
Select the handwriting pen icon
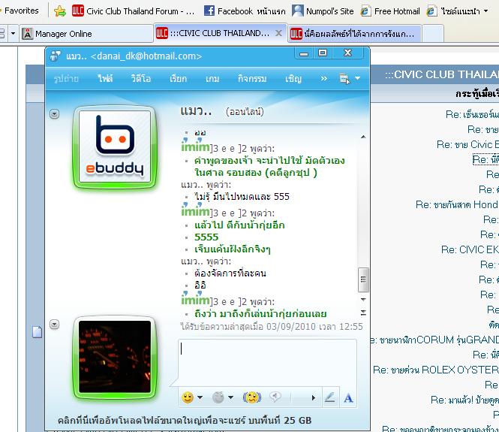coord(329,397)
